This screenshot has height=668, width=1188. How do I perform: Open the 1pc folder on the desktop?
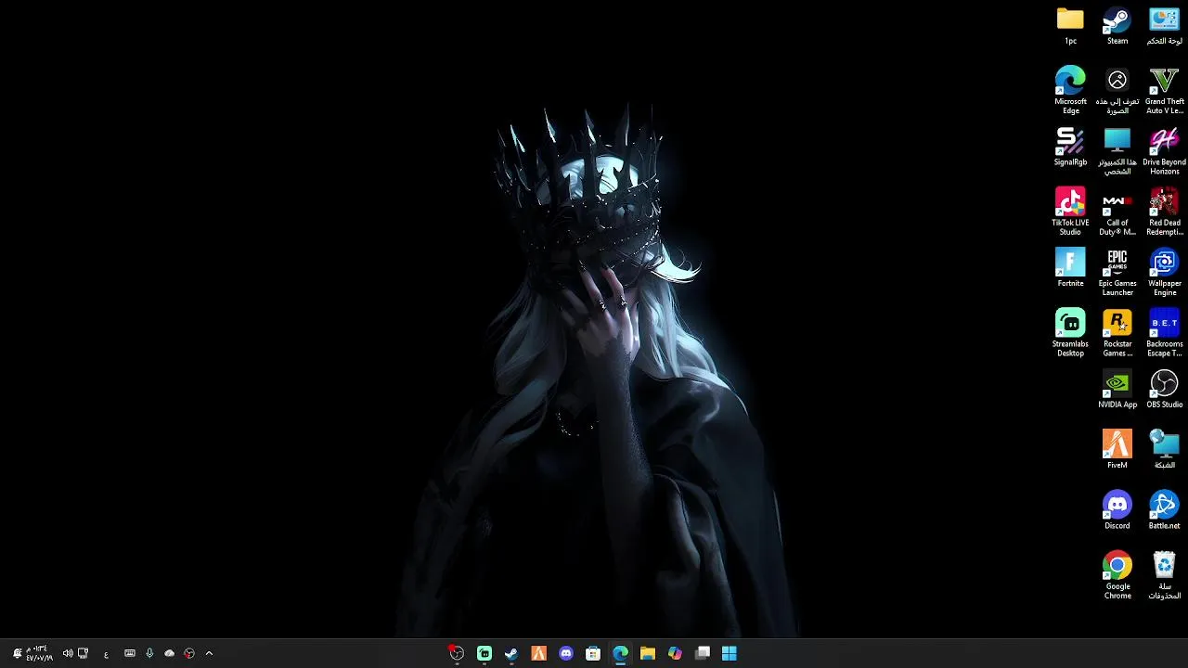pos(1070,26)
